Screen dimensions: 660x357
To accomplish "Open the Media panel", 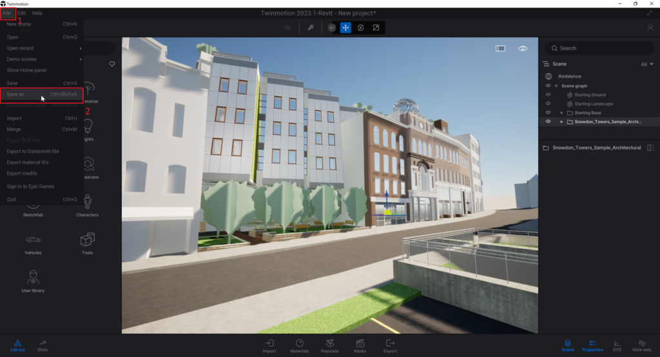I will pyautogui.click(x=360, y=346).
